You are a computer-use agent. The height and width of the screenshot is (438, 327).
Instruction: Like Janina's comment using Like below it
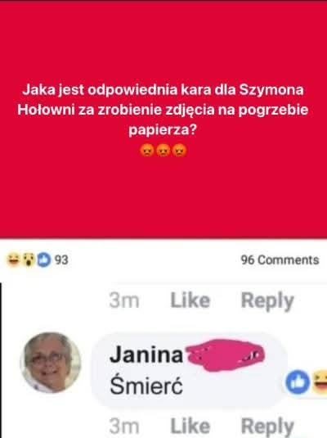[x=190, y=427]
